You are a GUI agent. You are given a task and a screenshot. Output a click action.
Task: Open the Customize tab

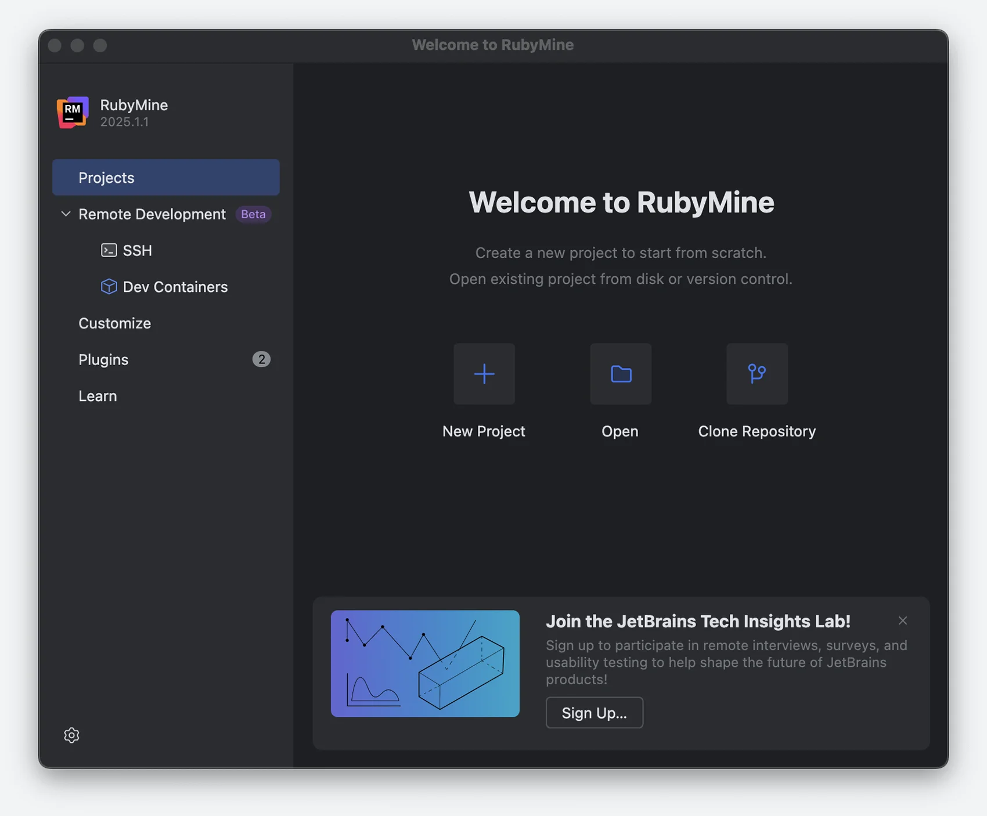[166, 323]
